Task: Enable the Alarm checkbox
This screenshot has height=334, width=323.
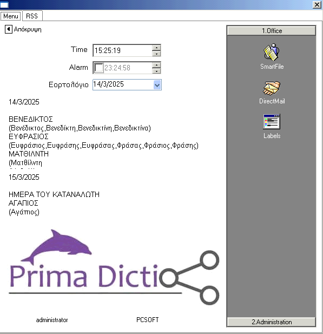Action: click(x=98, y=68)
